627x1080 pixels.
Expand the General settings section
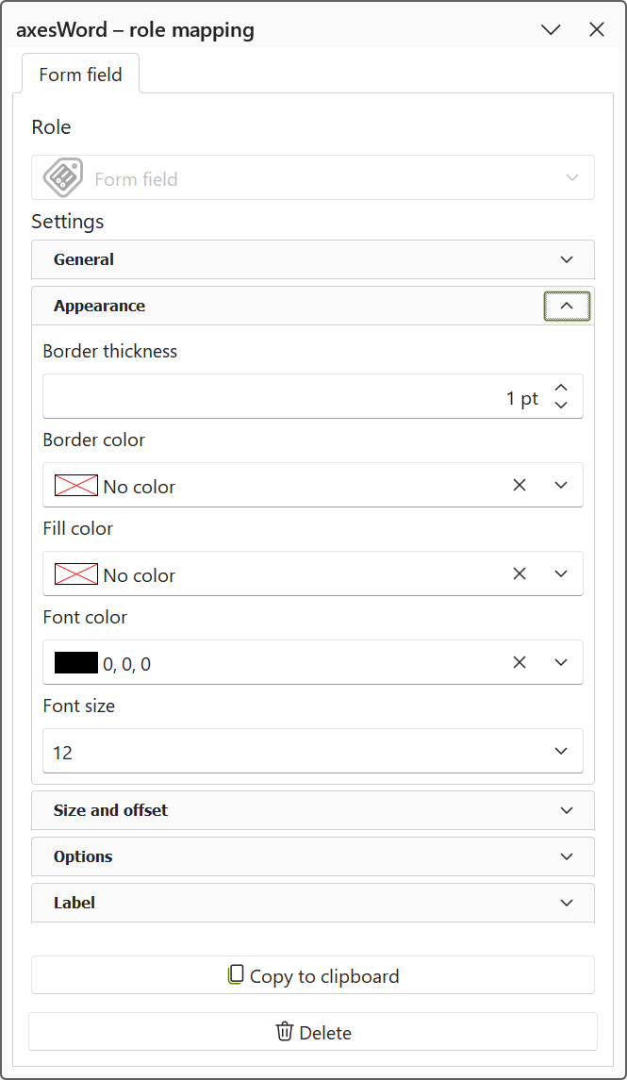tap(567, 259)
